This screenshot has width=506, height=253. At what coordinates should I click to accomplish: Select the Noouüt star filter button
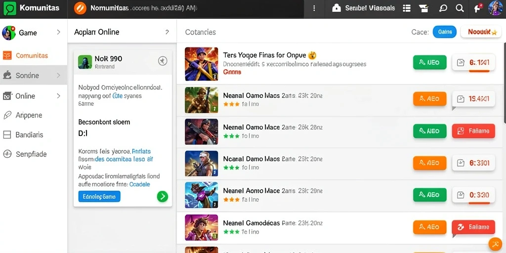pos(481,32)
